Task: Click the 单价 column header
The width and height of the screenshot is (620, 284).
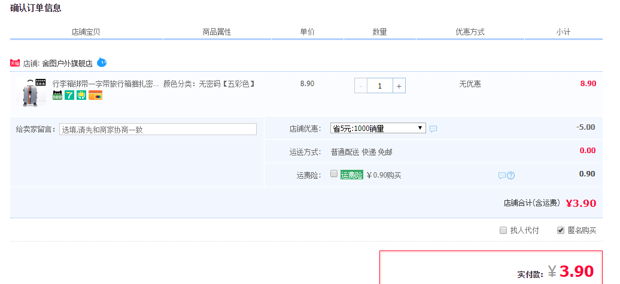Action: (307, 32)
